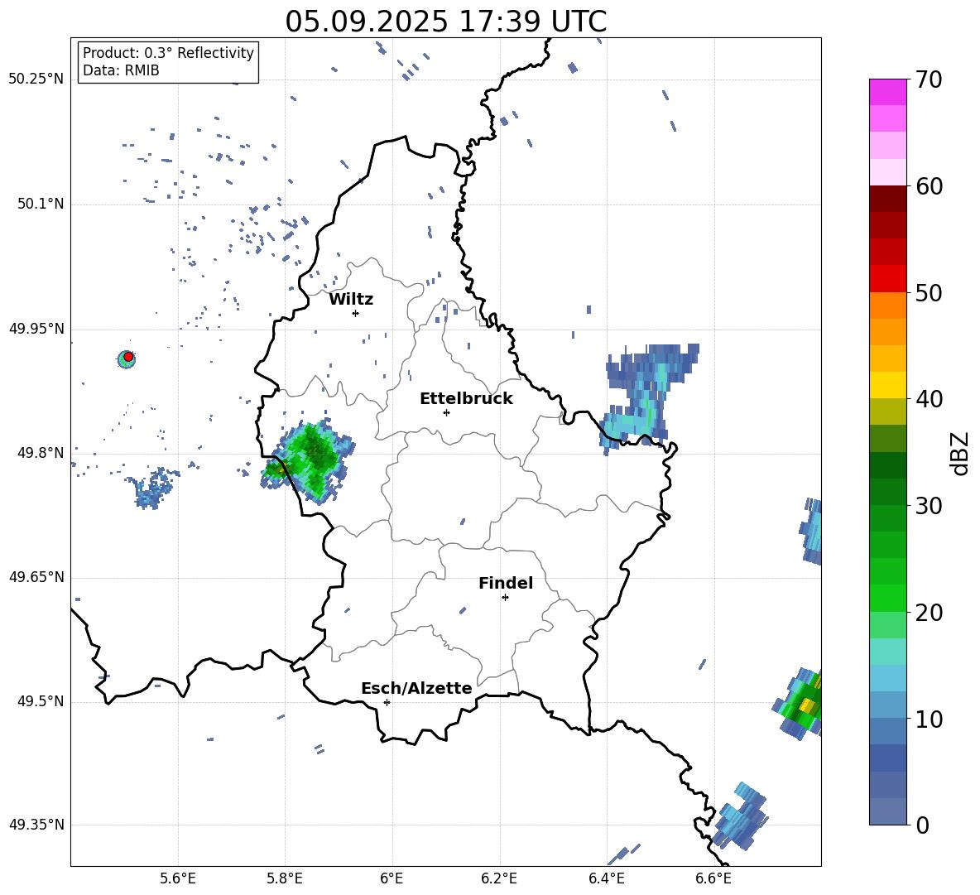Click the 6.4°E longitude label
The width and height of the screenshot is (980, 895).
[x=607, y=878]
